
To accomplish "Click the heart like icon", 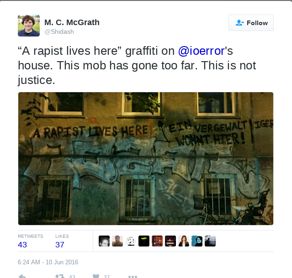I will [x=96, y=276].
